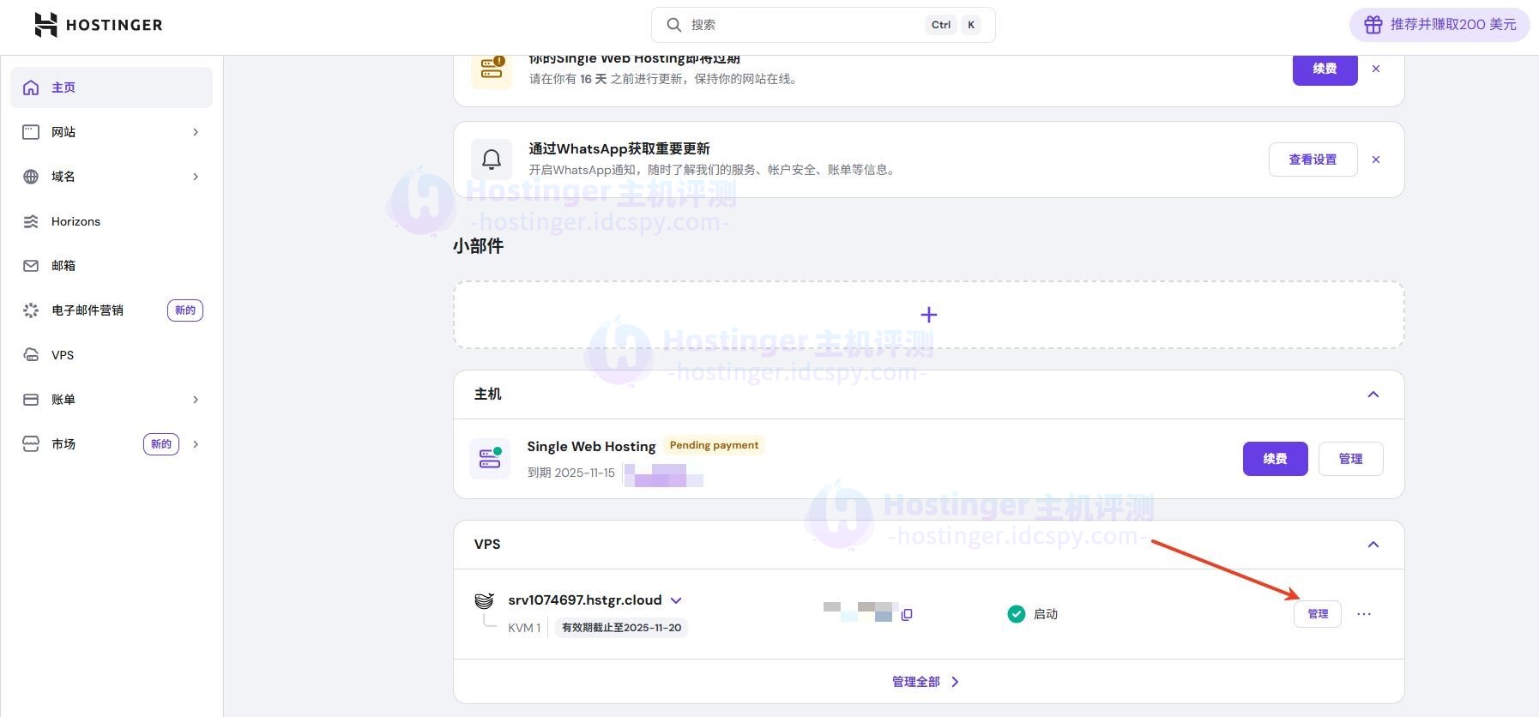Expand the 网站 sidebar submenu
Screen dimensions: 1539x717
[196, 132]
